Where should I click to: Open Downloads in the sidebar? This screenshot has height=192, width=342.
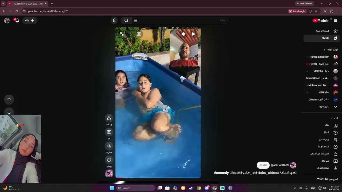point(321,168)
